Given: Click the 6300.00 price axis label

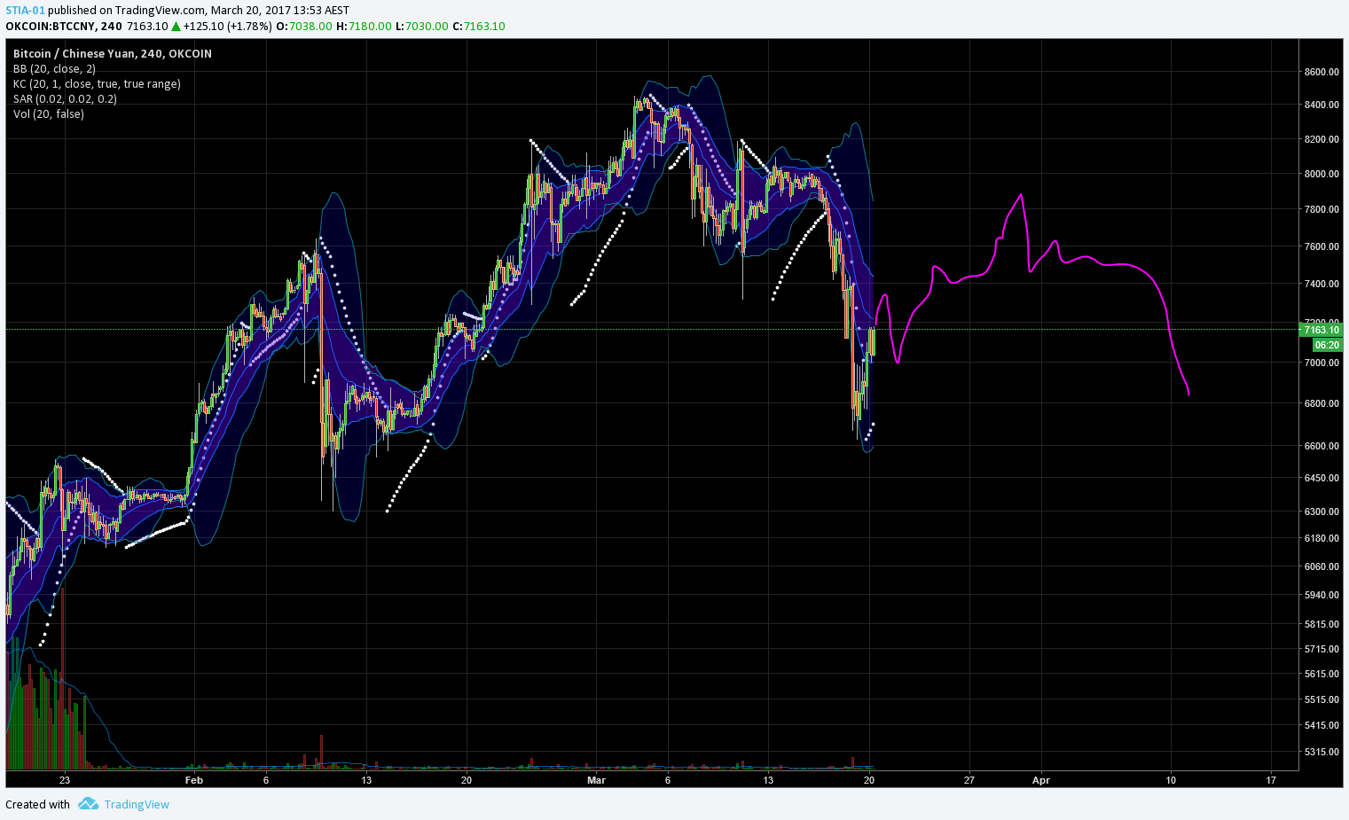Looking at the screenshot, I should 1322,512.
